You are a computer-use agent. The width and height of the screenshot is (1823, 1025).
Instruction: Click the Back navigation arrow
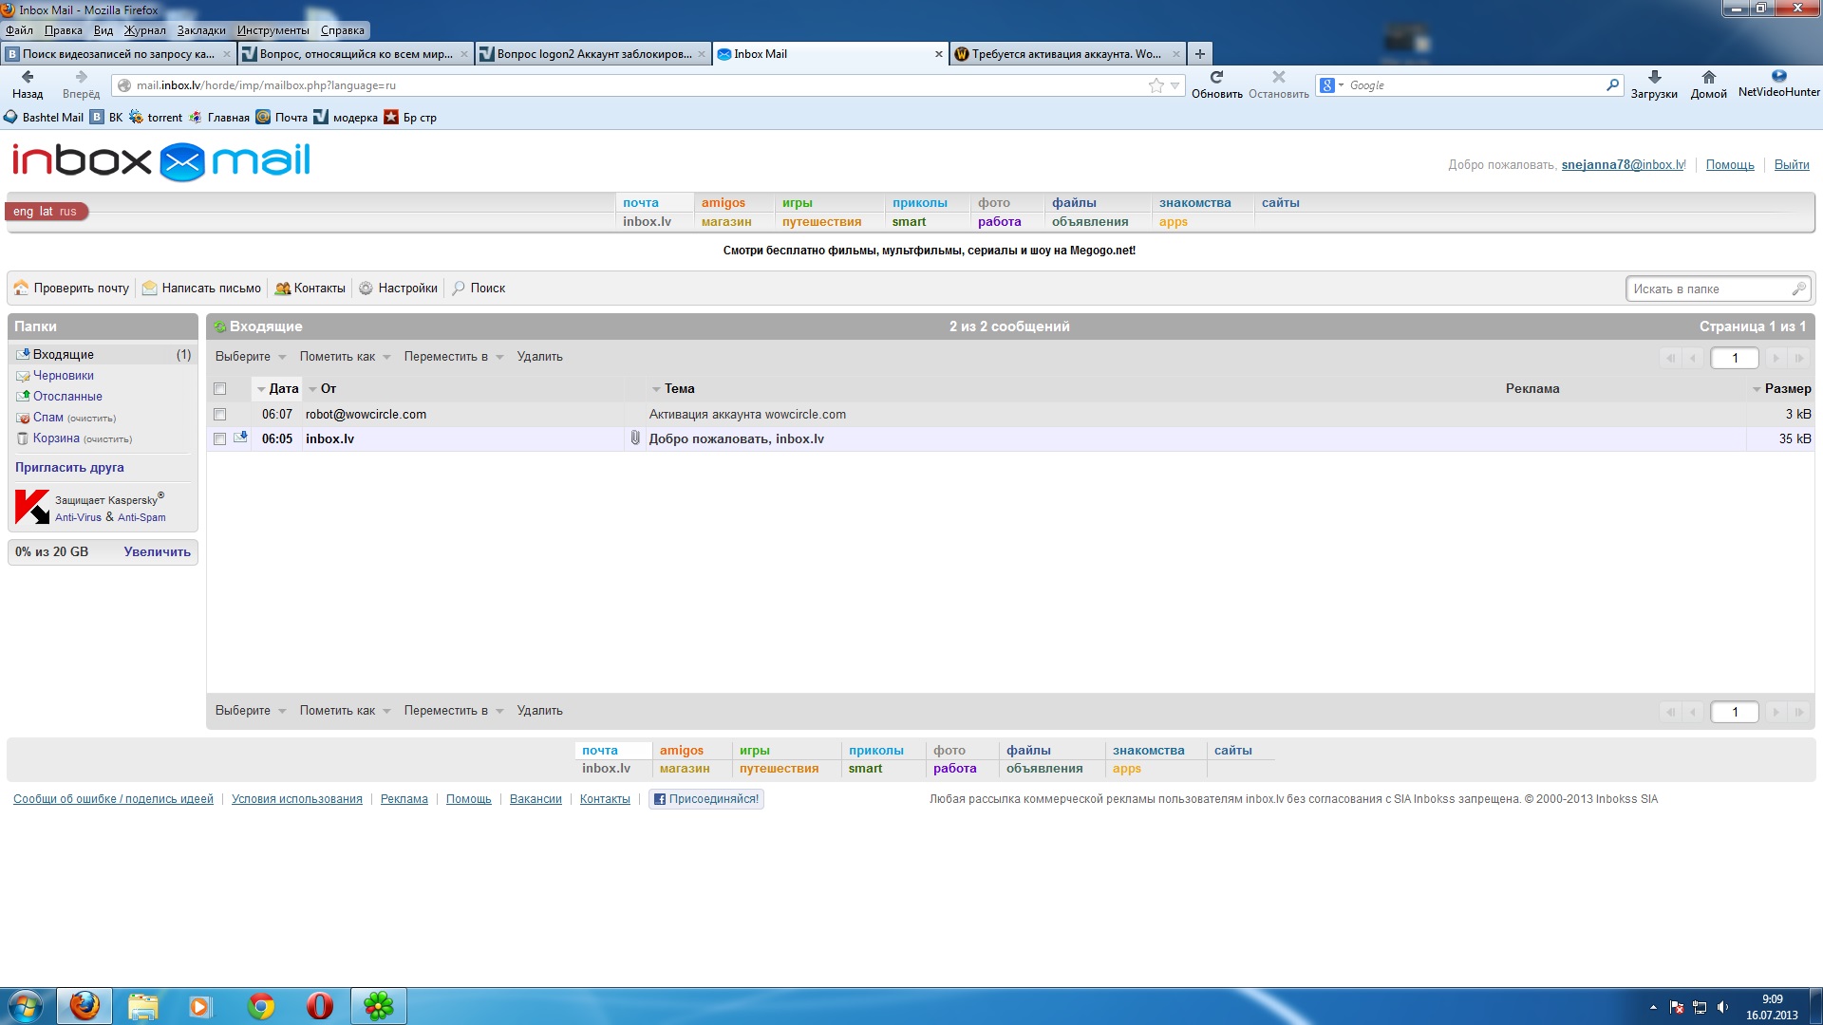(x=27, y=77)
